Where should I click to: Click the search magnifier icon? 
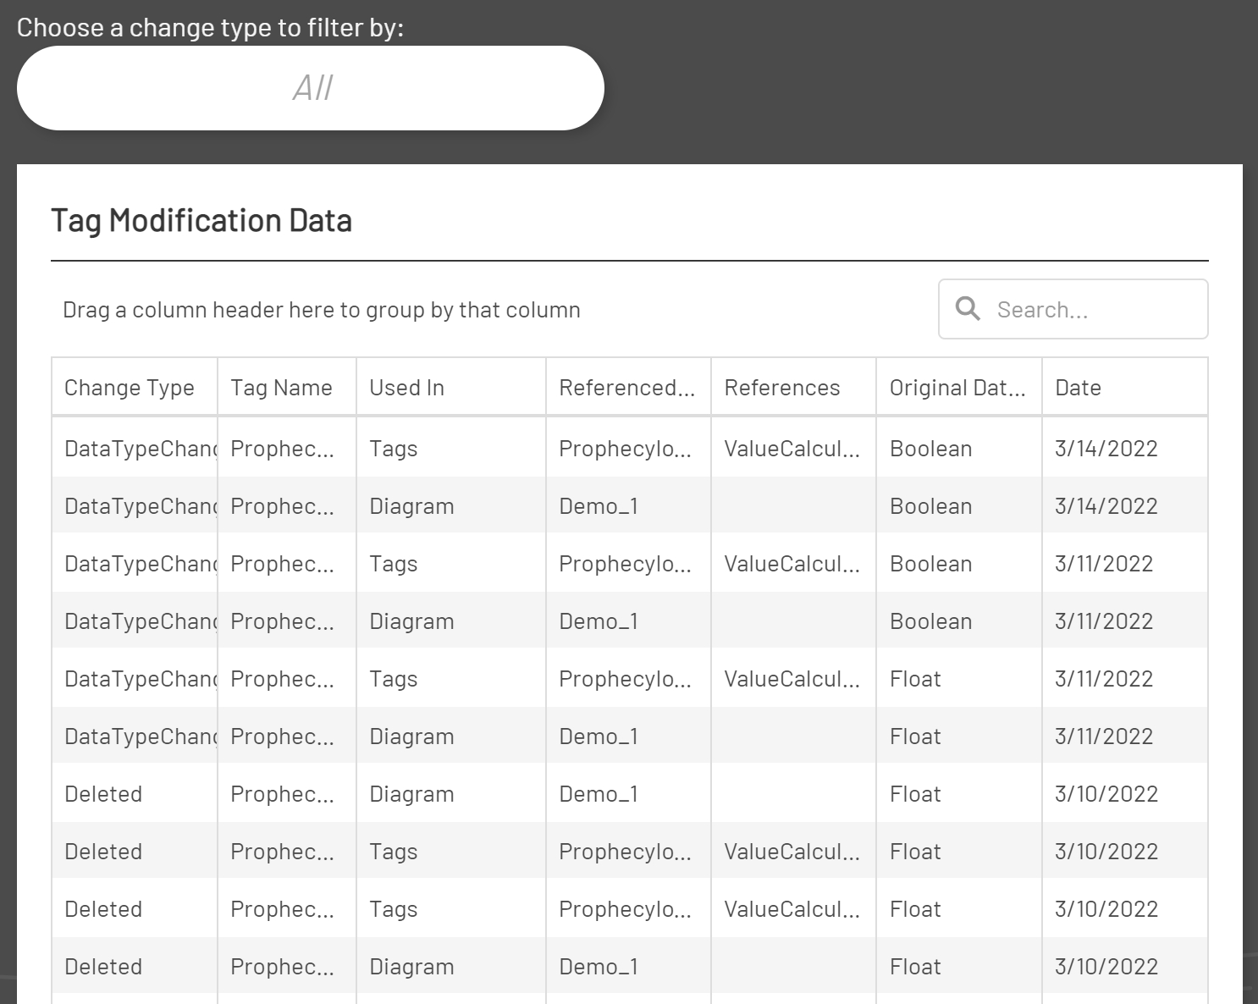pos(968,308)
